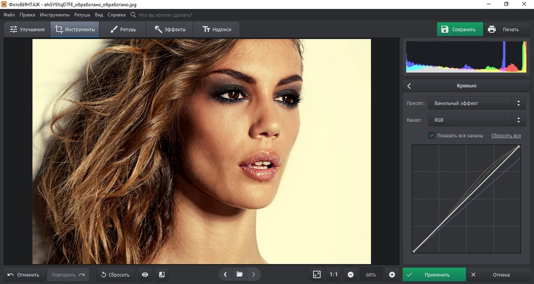Image resolution: width=534 pixels, height=284 pixels.
Task: Set zoom to 1:1 actual size
Action: coord(334,275)
